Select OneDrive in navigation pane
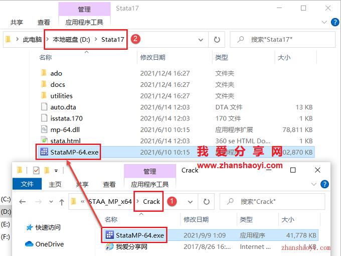341x256 pixels. click(x=50, y=244)
